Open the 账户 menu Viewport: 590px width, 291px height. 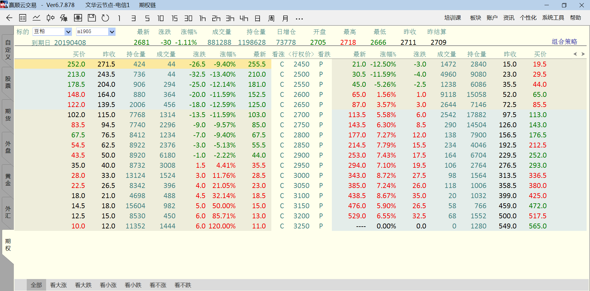tap(492, 18)
